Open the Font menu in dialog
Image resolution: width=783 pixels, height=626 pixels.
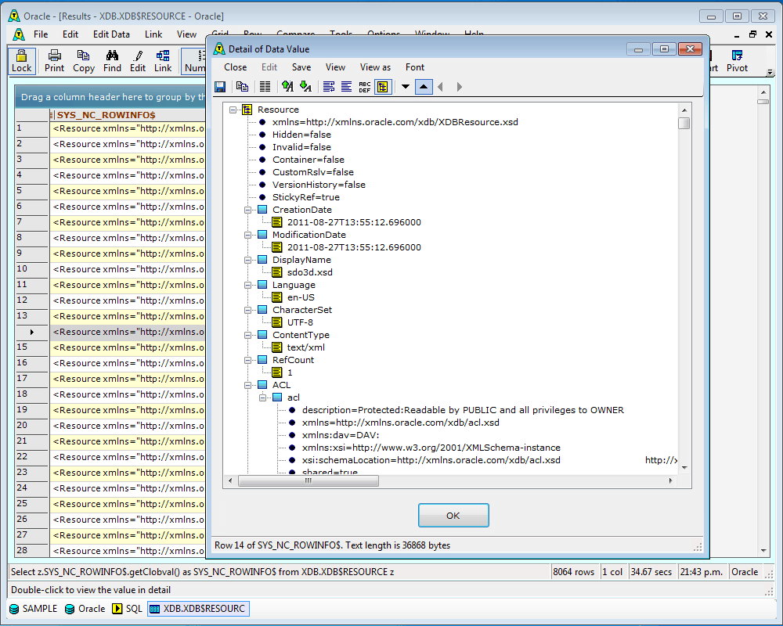[x=415, y=67]
